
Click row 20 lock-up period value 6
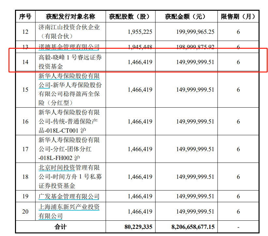238,212
